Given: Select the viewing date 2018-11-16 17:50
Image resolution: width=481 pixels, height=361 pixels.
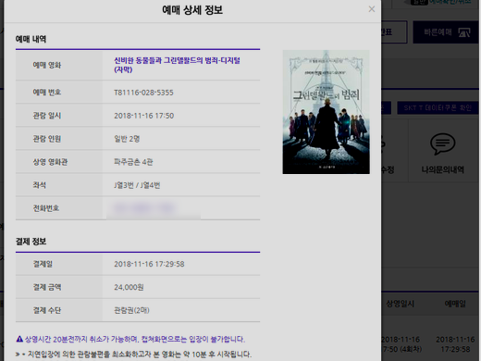Looking at the screenshot, I should (144, 116).
